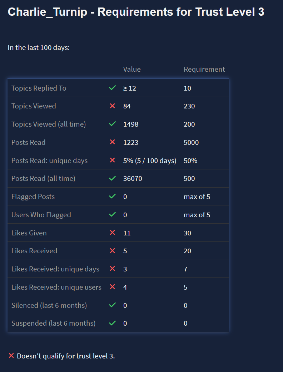
Task: Click green checkmark for Suspended (last 6 months)
Action: [112, 323]
